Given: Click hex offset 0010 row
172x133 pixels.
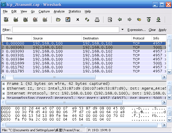Looking at the screenshot, I should [x=84, y=112].
